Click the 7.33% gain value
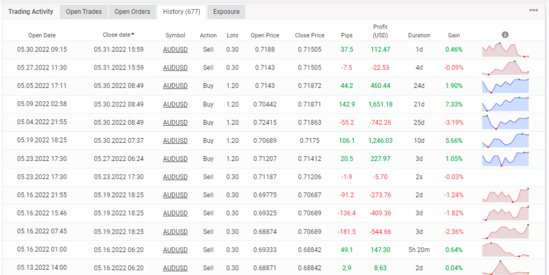Viewport: 549px width, 275px height. click(454, 104)
